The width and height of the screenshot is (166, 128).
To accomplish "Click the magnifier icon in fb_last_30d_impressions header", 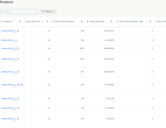I will pyautogui.click(x=82, y=22).
